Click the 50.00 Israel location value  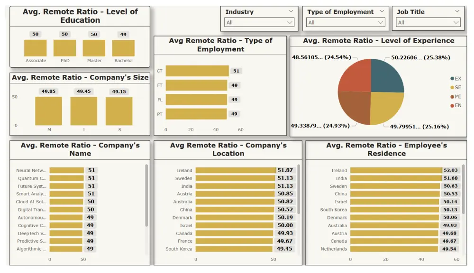285,225
